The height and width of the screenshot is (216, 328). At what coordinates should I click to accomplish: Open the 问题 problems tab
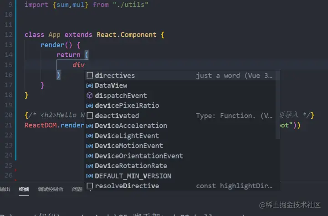point(77,190)
